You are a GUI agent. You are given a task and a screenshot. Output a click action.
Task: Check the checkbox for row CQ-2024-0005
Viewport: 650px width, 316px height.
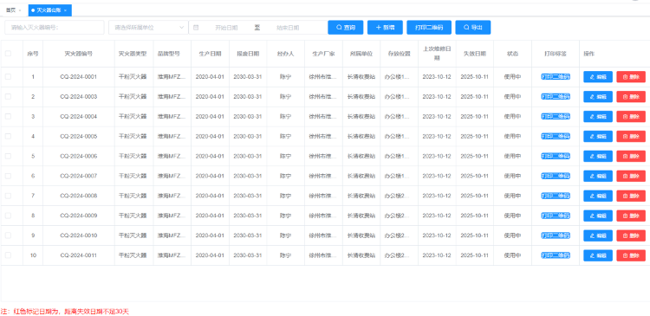pos(8,136)
